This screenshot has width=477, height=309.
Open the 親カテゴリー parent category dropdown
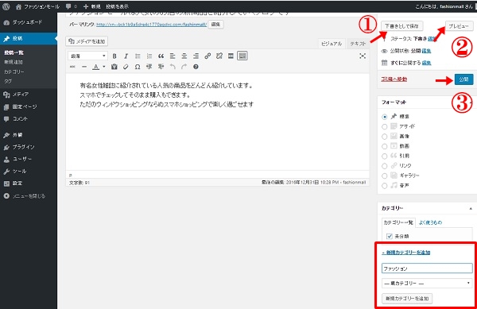click(427, 283)
